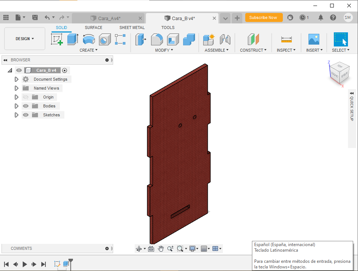Screen dimensions: 358x271
Task: Open the DESIGN workspace dropdown
Action: coord(25,39)
